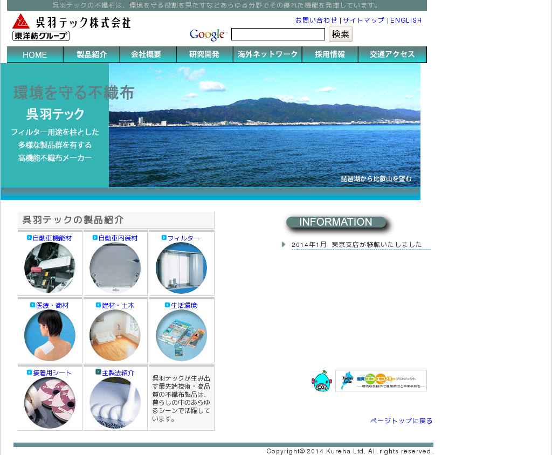The image size is (552, 455).
Task: Open the 生活環境 product thumbnail
Action: (x=181, y=335)
